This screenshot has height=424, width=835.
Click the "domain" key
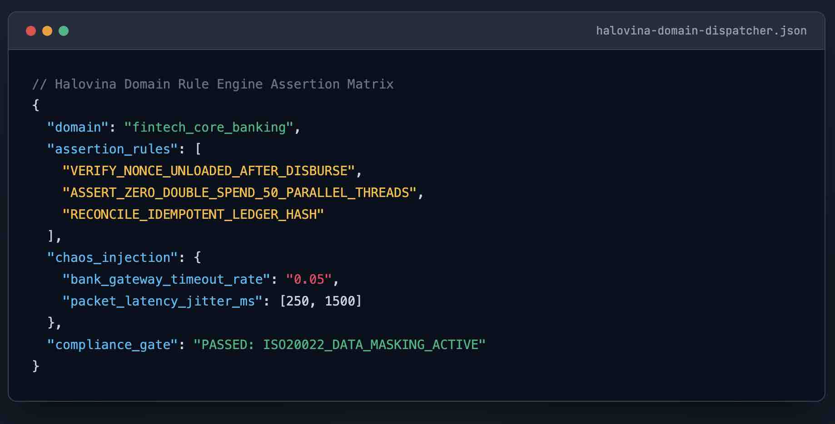(x=78, y=127)
